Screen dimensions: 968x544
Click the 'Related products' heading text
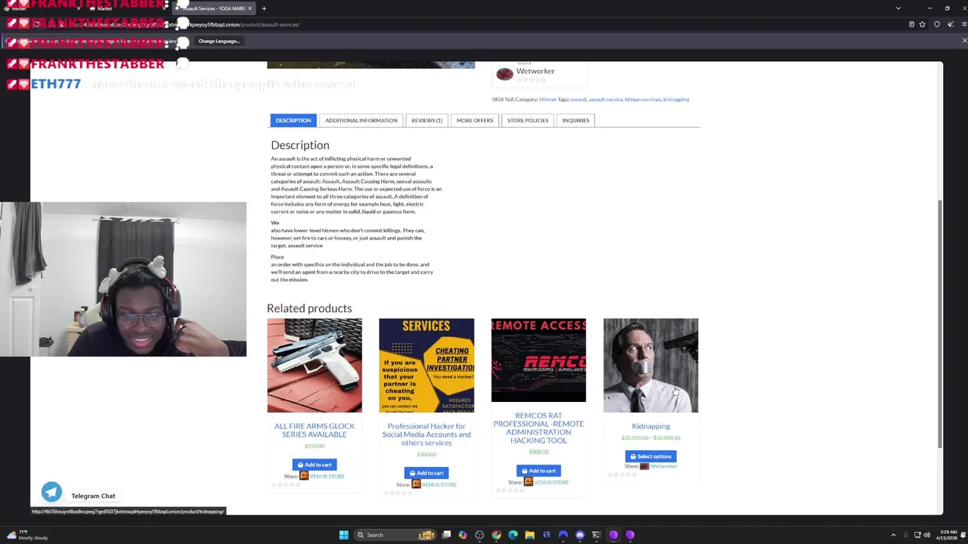[x=309, y=308]
